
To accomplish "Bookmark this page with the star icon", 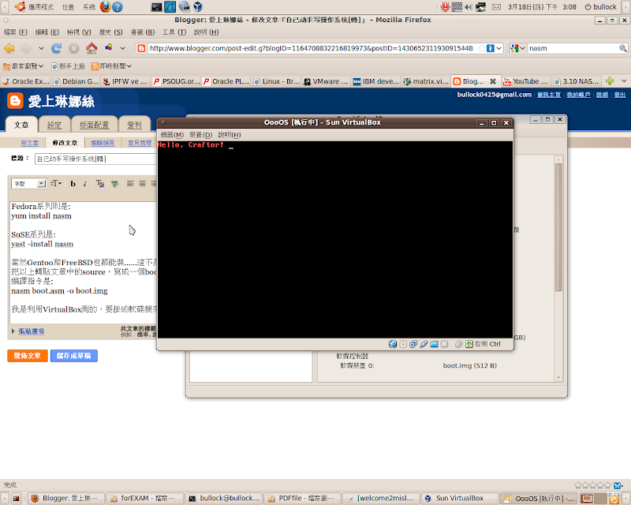I will (x=482, y=48).
